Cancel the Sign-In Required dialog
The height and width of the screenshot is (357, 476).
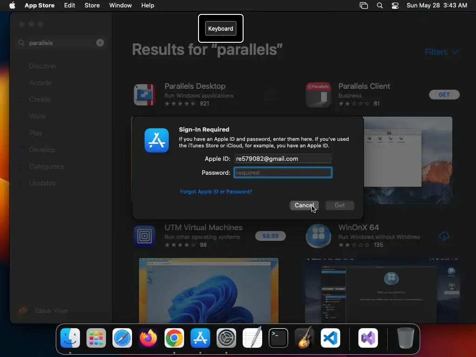(304, 205)
